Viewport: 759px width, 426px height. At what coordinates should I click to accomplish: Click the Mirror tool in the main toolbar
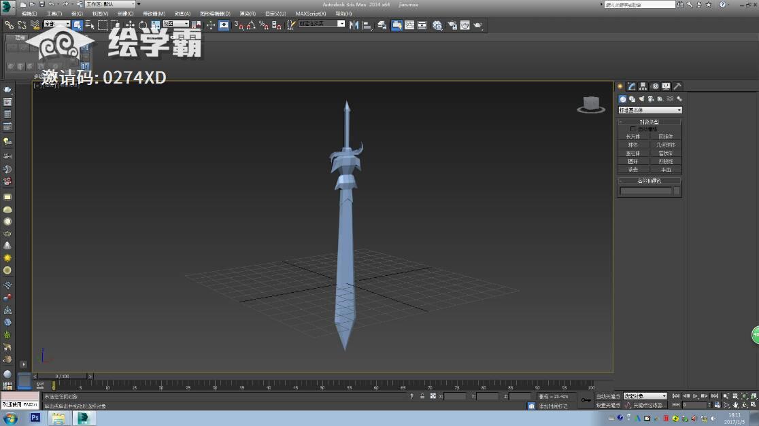[x=355, y=25]
